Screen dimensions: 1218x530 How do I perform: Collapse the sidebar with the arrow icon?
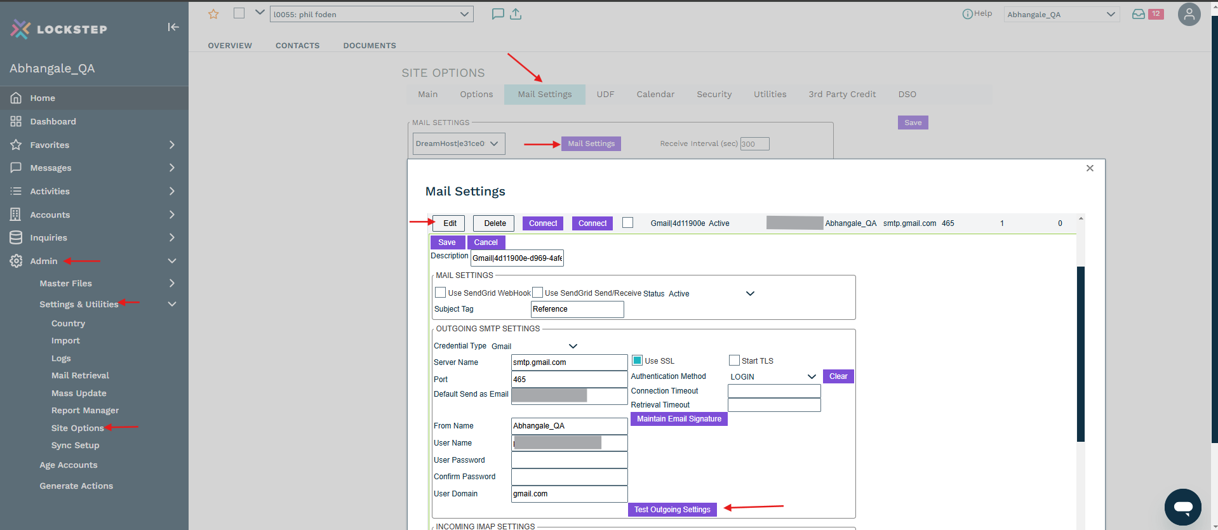point(173,27)
